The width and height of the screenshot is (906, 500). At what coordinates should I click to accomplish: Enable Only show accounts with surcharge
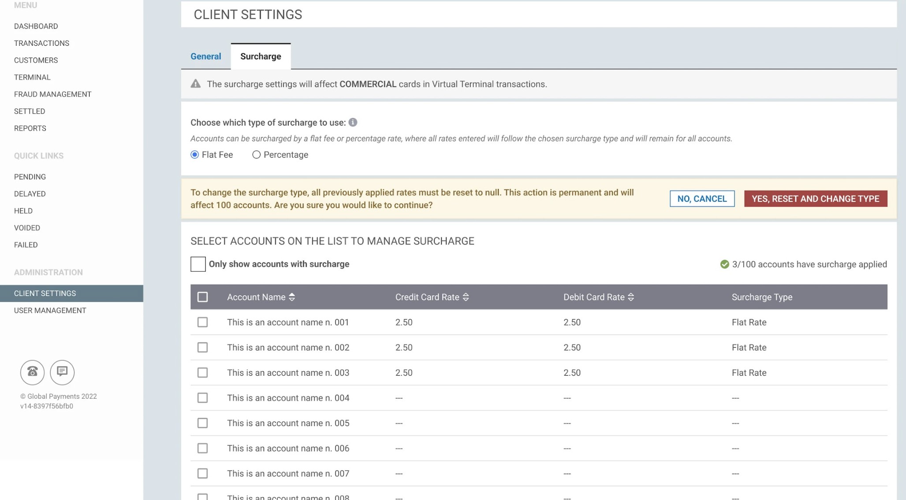(x=198, y=264)
